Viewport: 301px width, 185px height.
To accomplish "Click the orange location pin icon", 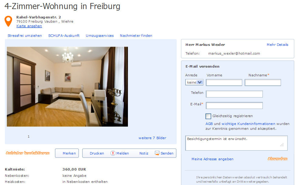I will 8,21.
